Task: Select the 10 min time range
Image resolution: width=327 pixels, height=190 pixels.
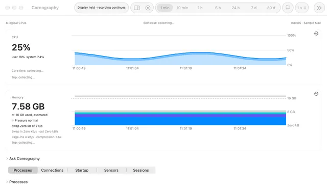Action: pyautogui.click(x=182, y=8)
